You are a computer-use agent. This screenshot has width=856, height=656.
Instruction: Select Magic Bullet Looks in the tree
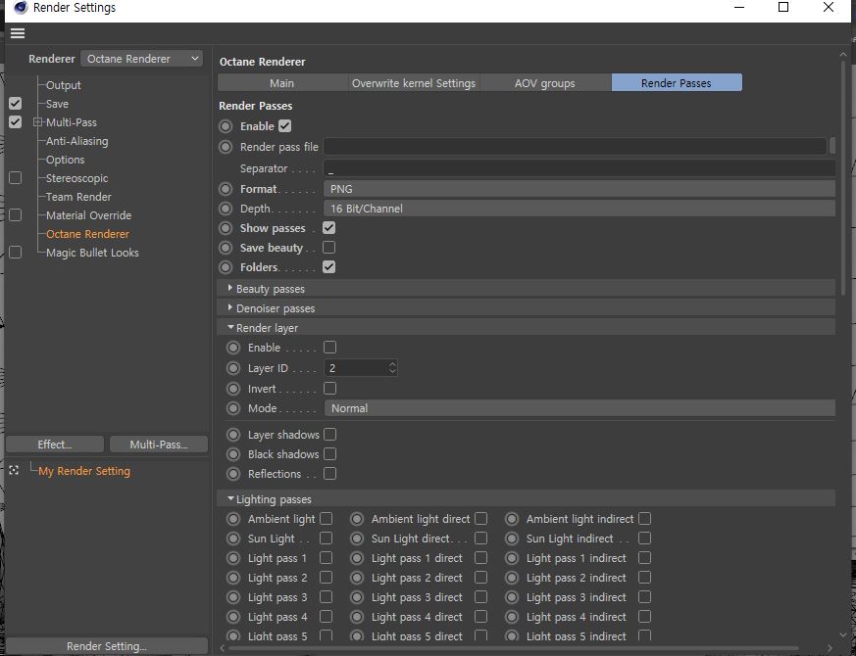(x=92, y=253)
